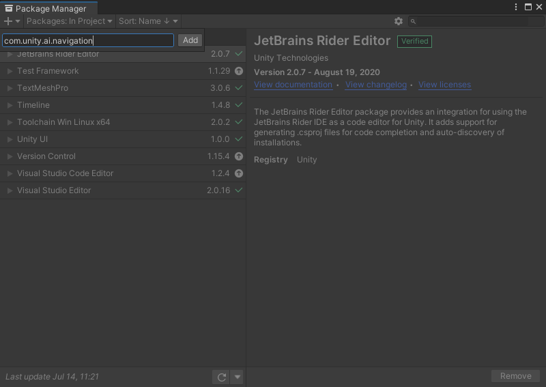
Task: Maximize the Package Manager window
Action: tap(528, 7)
